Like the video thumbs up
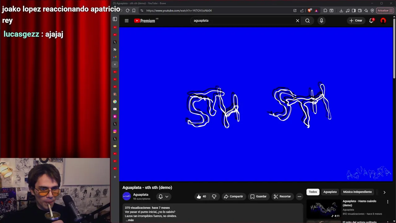 coord(201,196)
